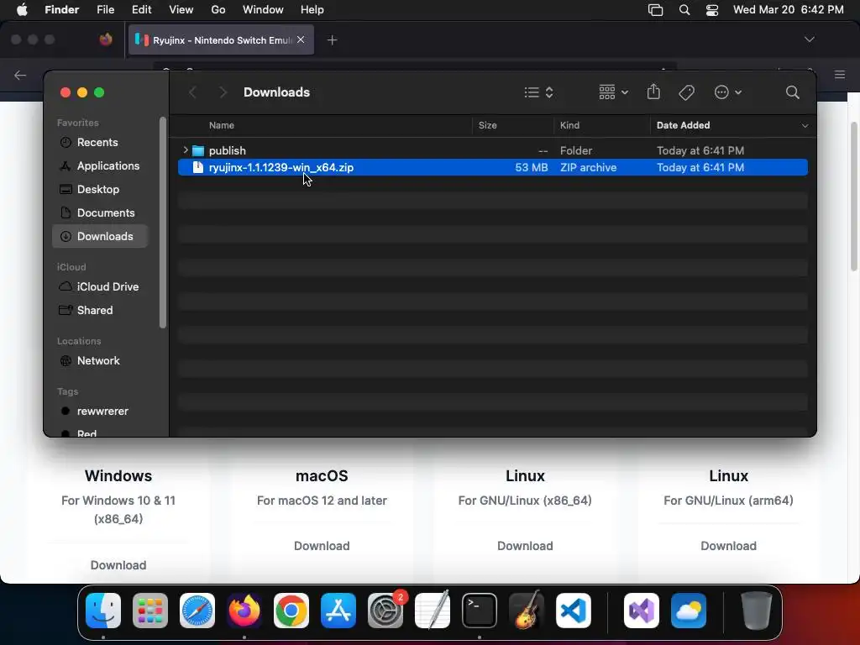Viewport: 860px width, 645px height.
Task: Click Download under Linux arm64
Action: (x=728, y=546)
